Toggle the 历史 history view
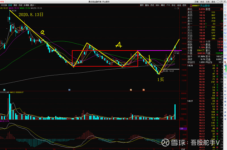This screenshot has width=227, height=150. pos(152,5)
